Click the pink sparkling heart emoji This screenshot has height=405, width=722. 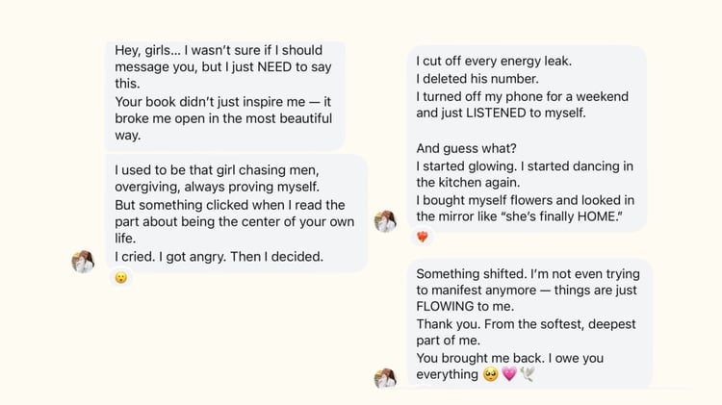(x=509, y=375)
